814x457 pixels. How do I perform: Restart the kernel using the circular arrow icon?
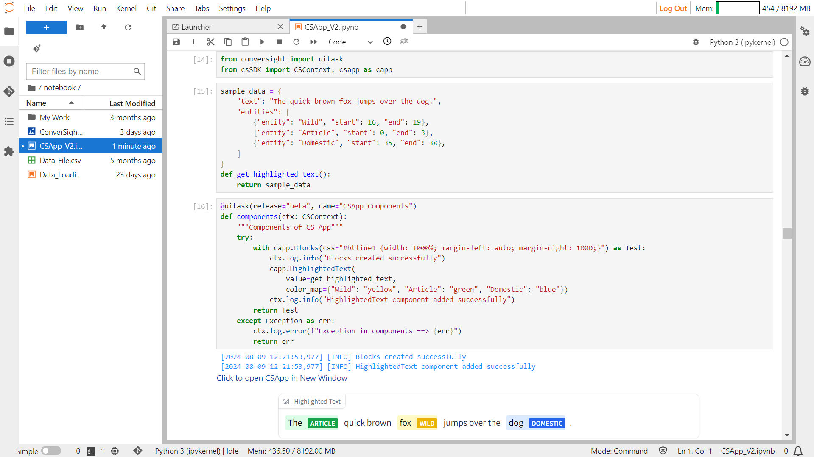(297, 42)
